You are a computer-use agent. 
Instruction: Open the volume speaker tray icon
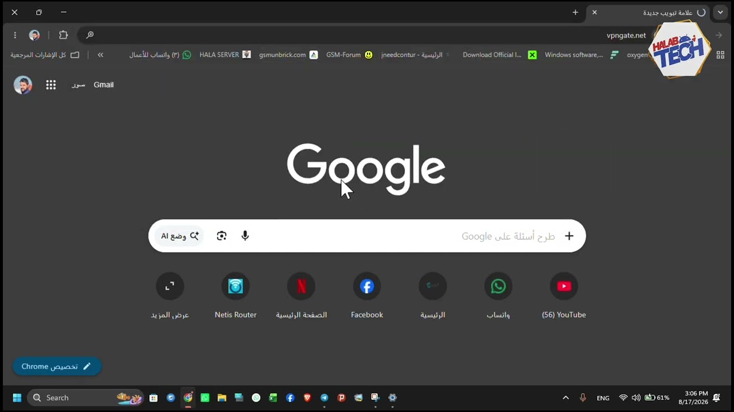636,398
